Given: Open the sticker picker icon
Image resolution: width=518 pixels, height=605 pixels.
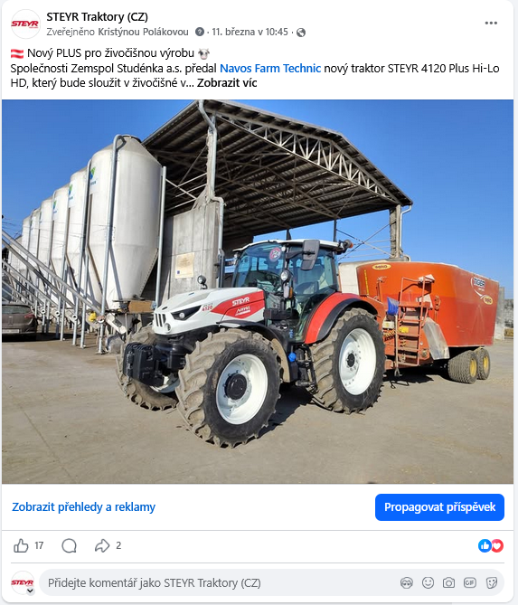Looking at the screenshot, I should (x=492, y=582).
